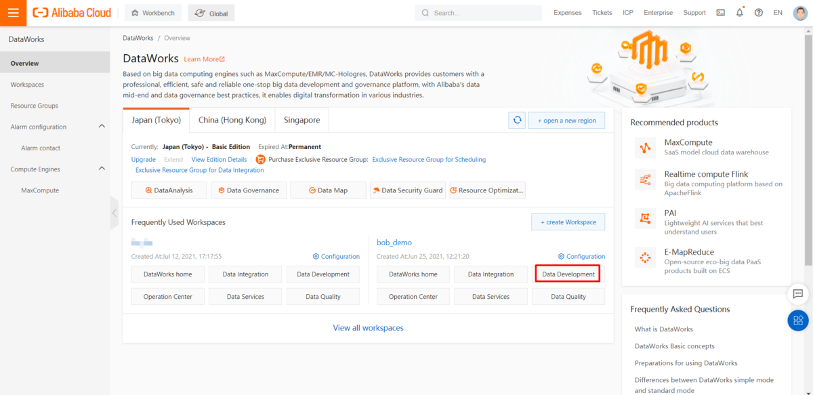The image size is (813, 395).
Task: Click the gear icon for bob_demo Configuration
Action: [561, 257]
